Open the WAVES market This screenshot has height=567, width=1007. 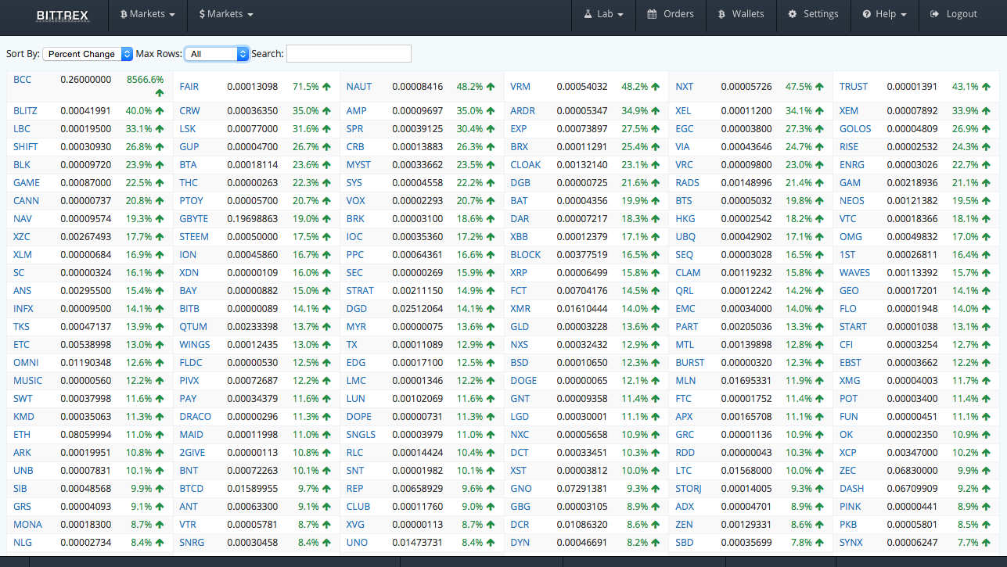854,273
